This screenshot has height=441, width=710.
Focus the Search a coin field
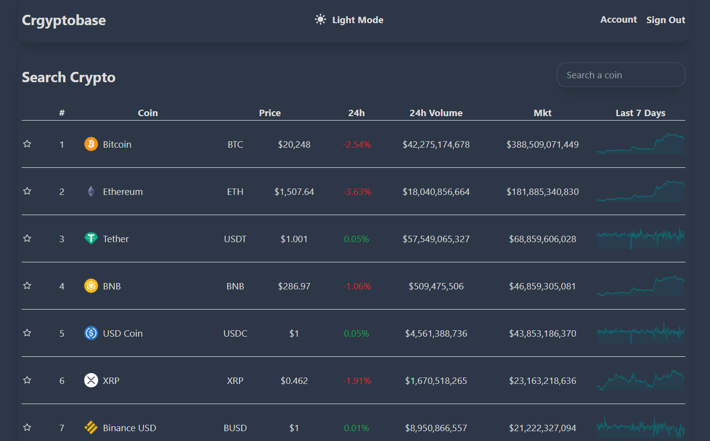click(621, 75)
